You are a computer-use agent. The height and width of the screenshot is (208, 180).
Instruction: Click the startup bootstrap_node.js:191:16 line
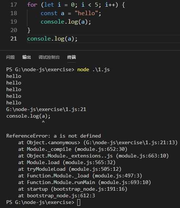tap(73, 189)
